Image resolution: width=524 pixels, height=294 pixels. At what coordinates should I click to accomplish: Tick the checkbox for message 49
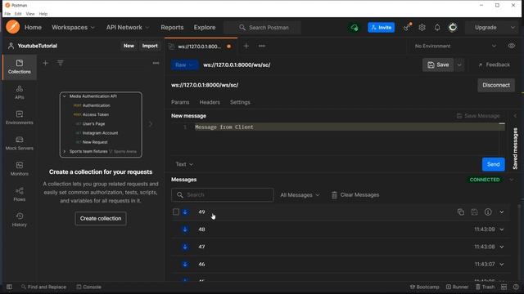pyautogui.click(x=176, y=212)
